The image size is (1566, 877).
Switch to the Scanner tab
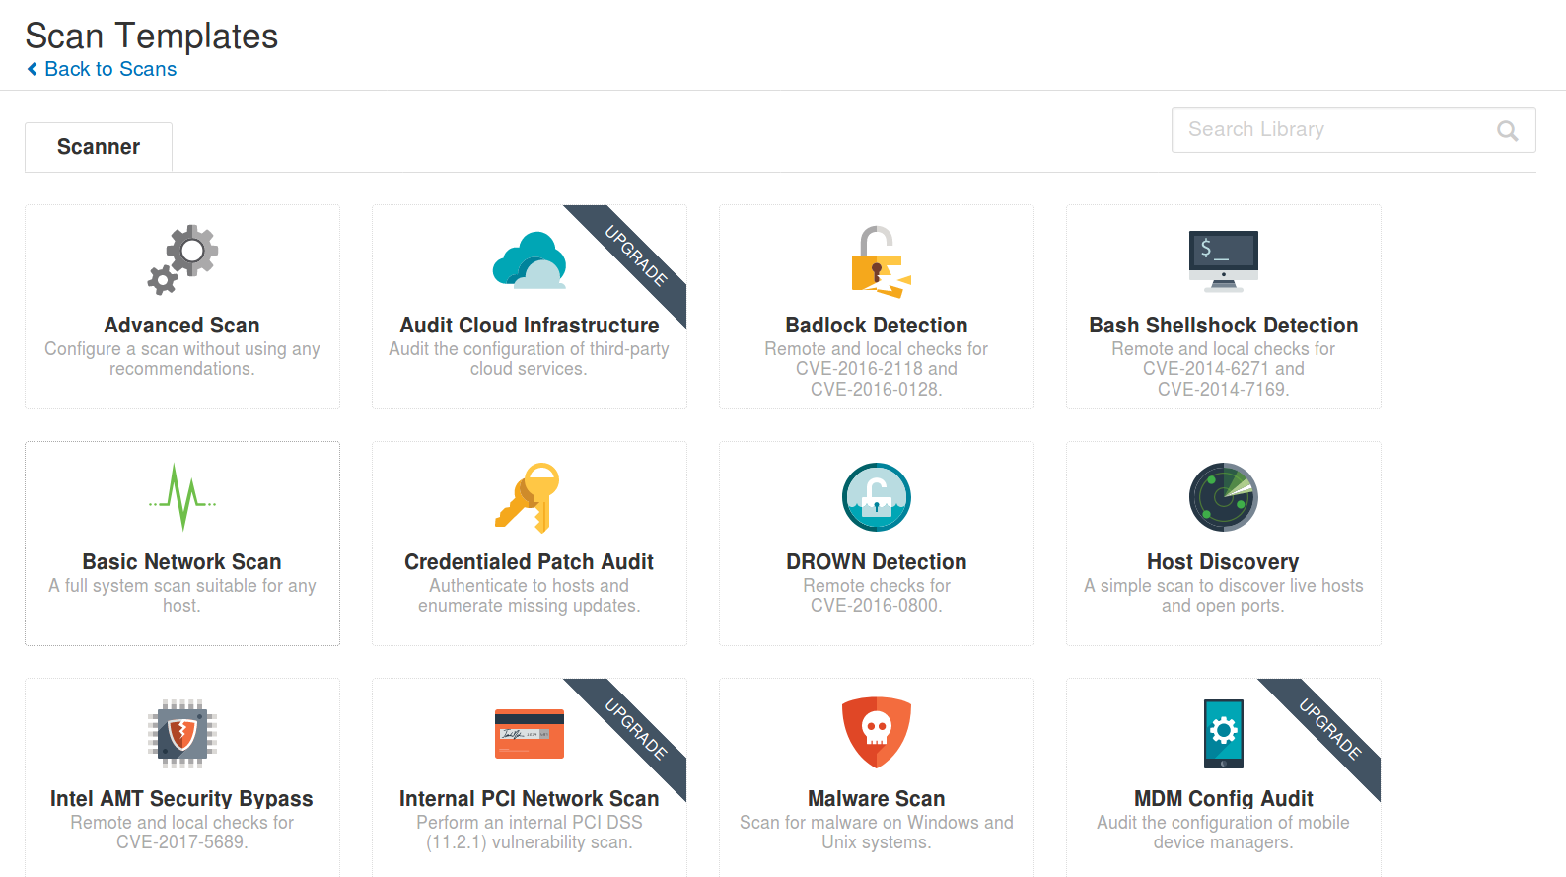coord(99,147)
